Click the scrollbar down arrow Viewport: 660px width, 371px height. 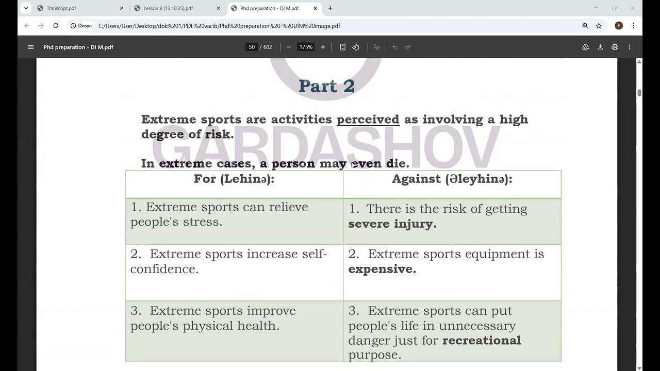coord(639,368)
